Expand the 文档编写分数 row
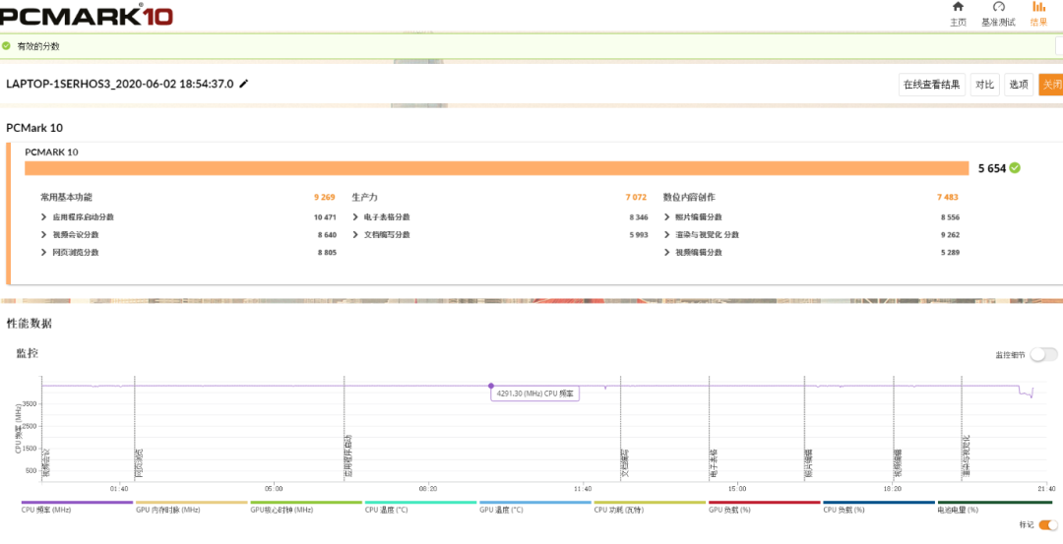This screenshot has height=544, width=1063. tap(356, 235)
